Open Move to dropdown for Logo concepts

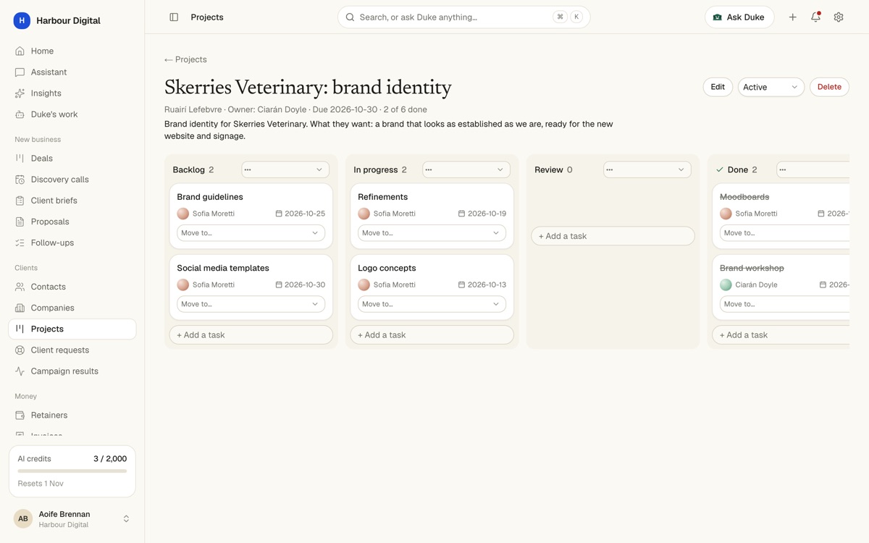point(432,304)
